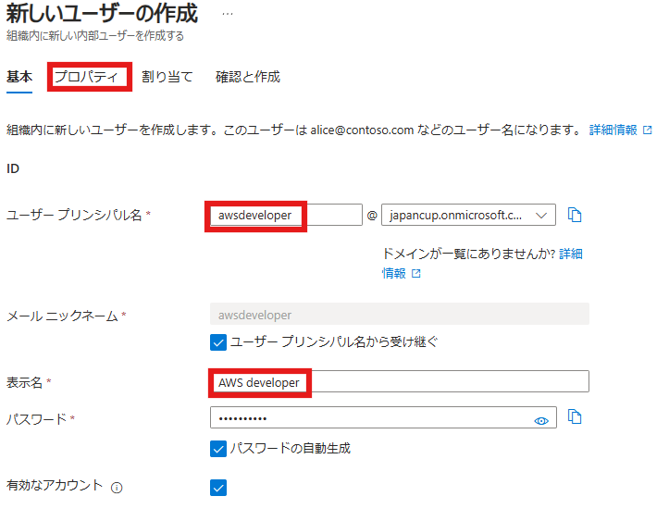Image resolution: width=669 pixels, height=521 pixels.
Task: Uncheck ユーザー プリンシパル名から受け継ぐ checkbox
Action: [x=218, y=342]
